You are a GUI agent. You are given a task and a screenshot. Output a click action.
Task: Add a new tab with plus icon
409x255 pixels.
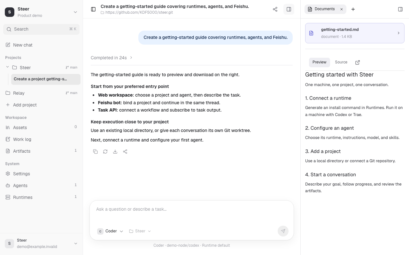point(353,9)
